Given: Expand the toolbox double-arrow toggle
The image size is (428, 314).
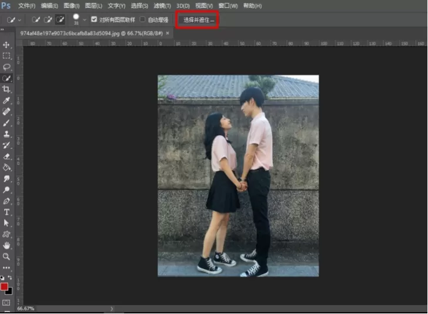Looking at the screenshot, I should tap(2, 29).
